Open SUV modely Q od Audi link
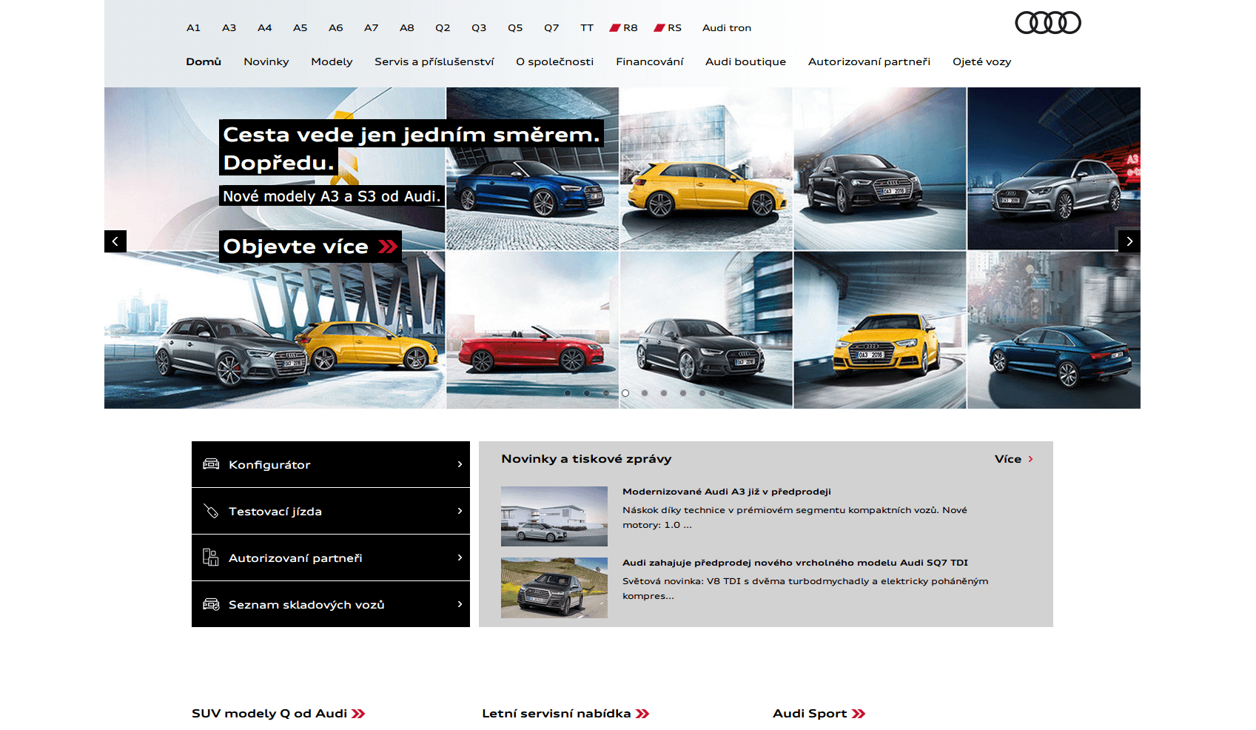 pos(278,714)
